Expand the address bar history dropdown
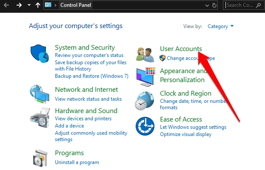 (x=207, y=6)
